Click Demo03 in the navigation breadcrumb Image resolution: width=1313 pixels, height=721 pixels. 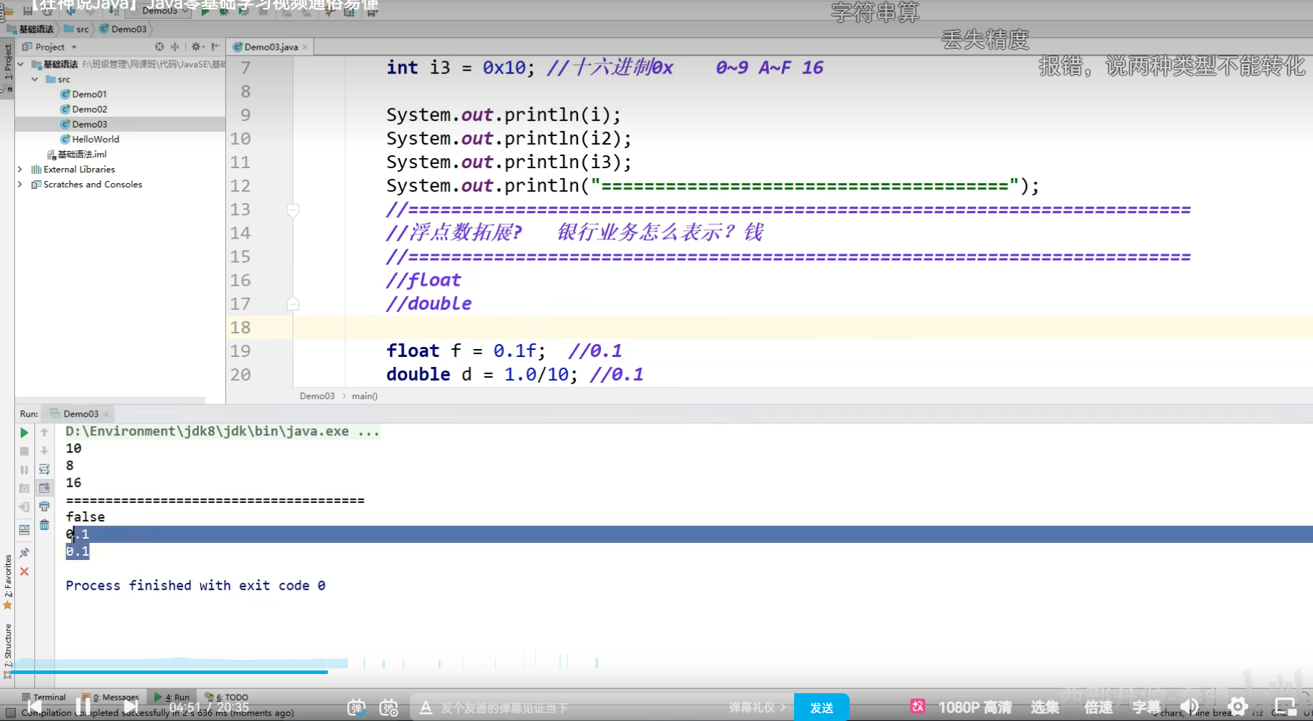point(123,29)
